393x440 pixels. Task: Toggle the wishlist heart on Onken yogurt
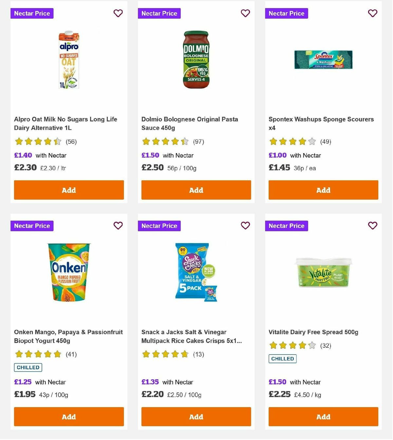118,225
